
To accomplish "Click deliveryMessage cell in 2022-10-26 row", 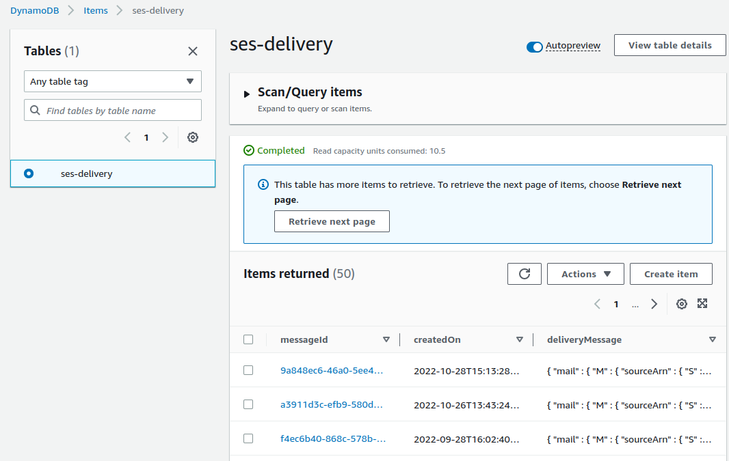I will pyautogui.click(x=629, y=405).
